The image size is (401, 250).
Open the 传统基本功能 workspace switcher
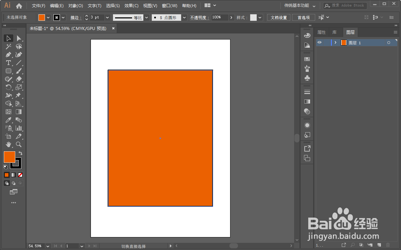(x=300, y=6)
